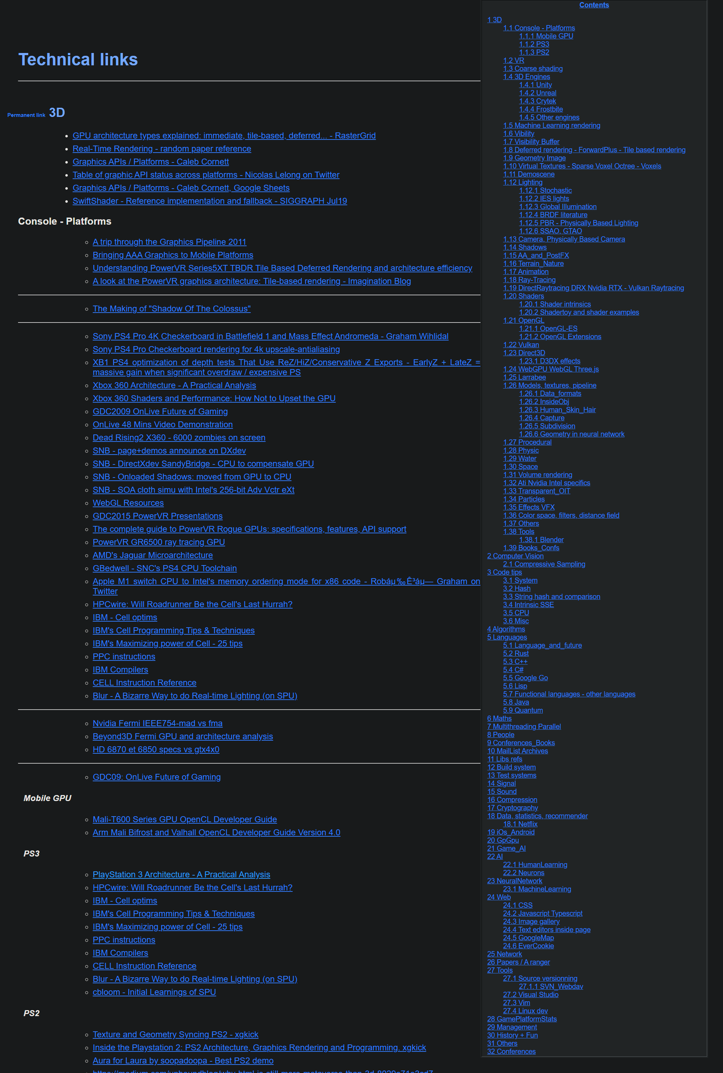
Task: Open Nvidia Fermi IEEE754-mad vs fma link
Action: point(157,723)
